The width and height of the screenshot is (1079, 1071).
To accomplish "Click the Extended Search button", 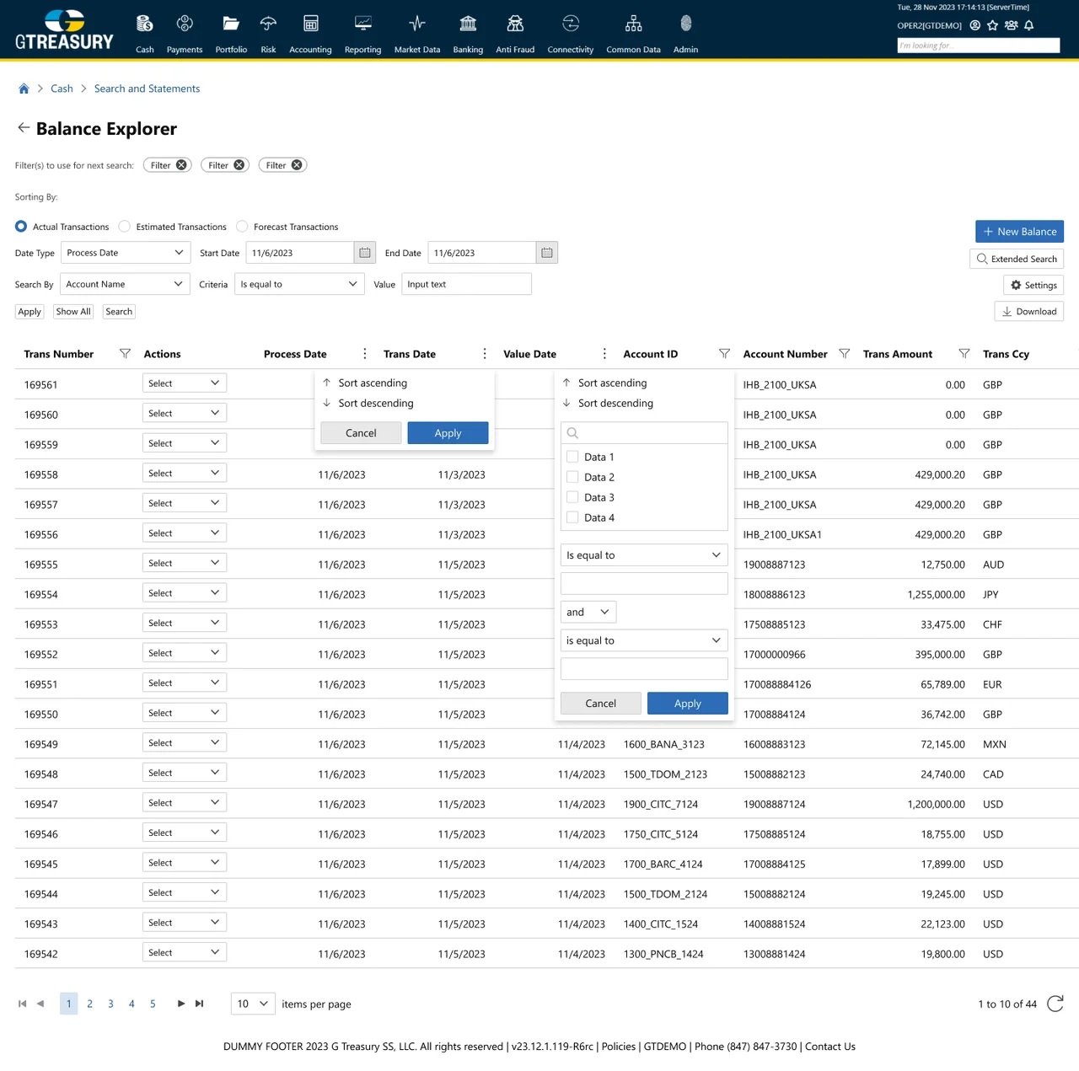I will pyautogui.click(x=1017, y=259).
